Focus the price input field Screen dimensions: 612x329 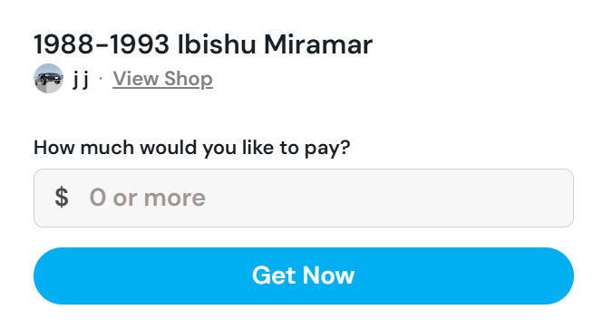coord(304,198)
